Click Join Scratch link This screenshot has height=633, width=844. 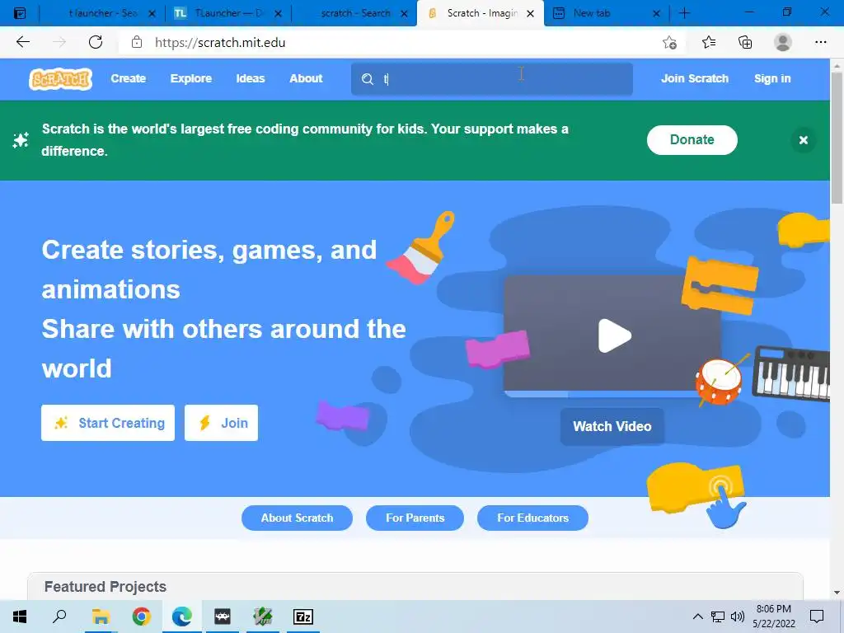pyautogui.click(x=694, y=78)
